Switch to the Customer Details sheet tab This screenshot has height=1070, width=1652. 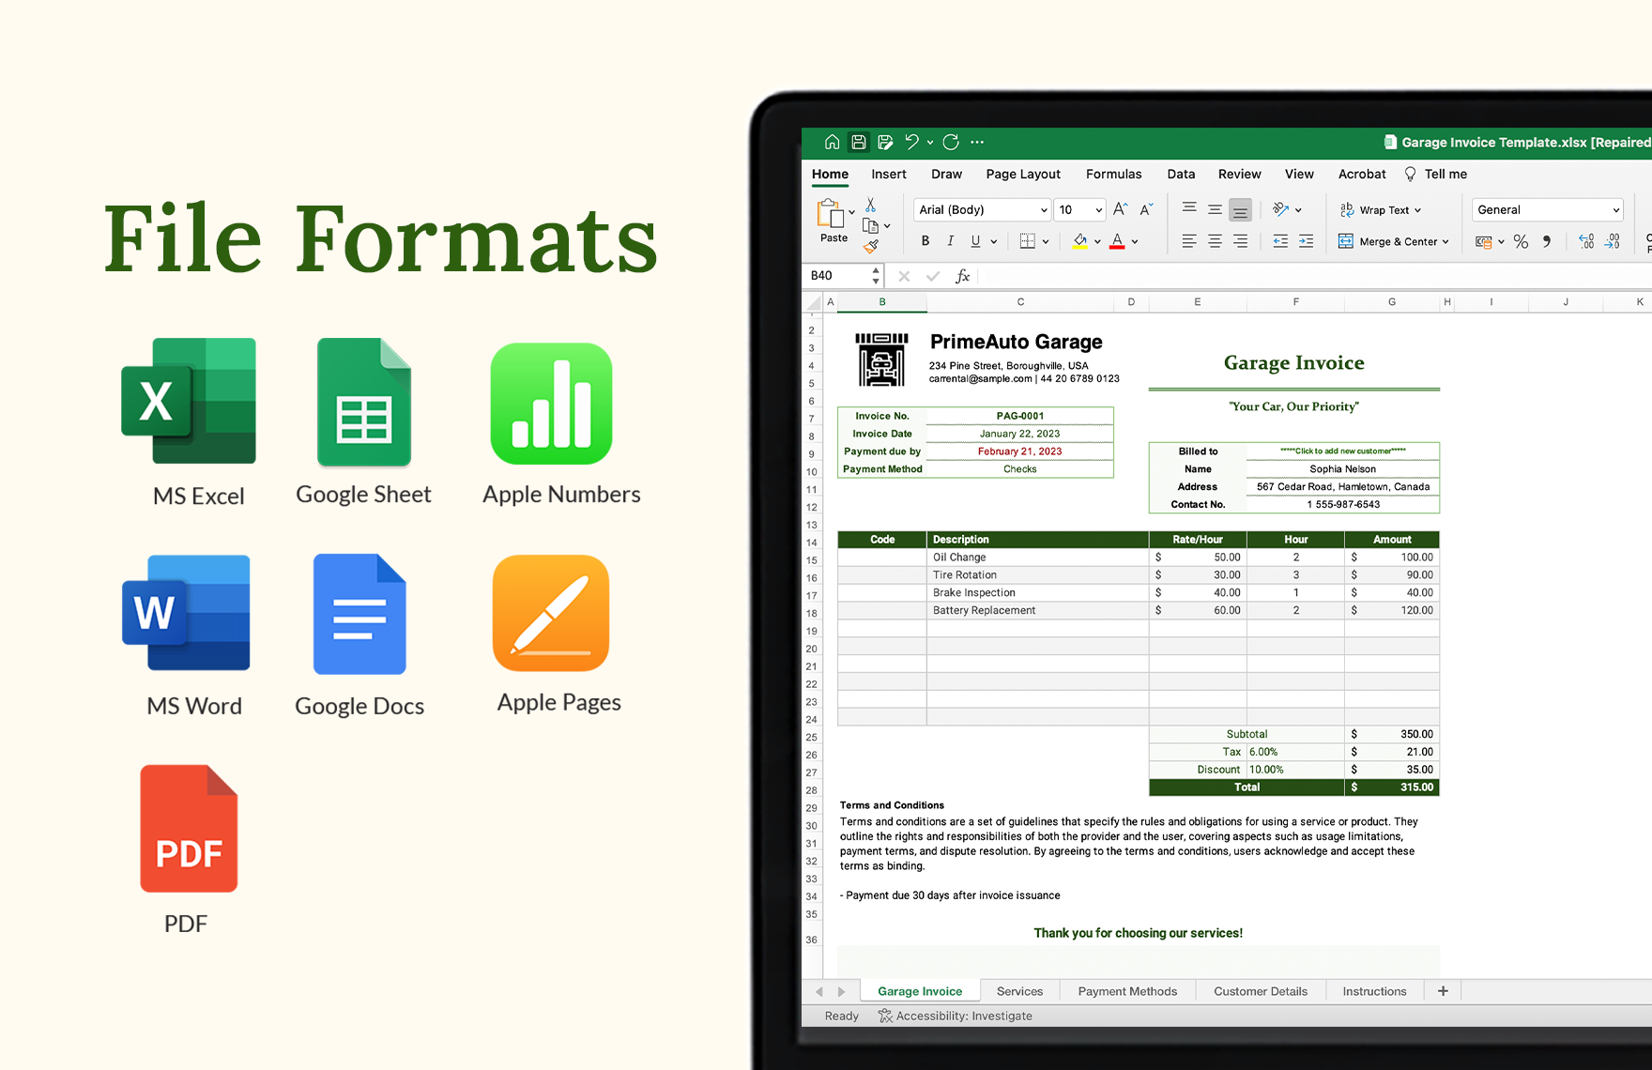click(x=1261, y=991)
